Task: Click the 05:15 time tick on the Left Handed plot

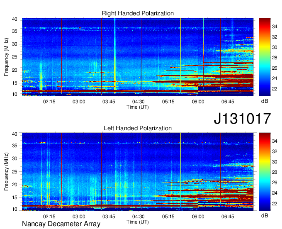Action: (168, 217)
